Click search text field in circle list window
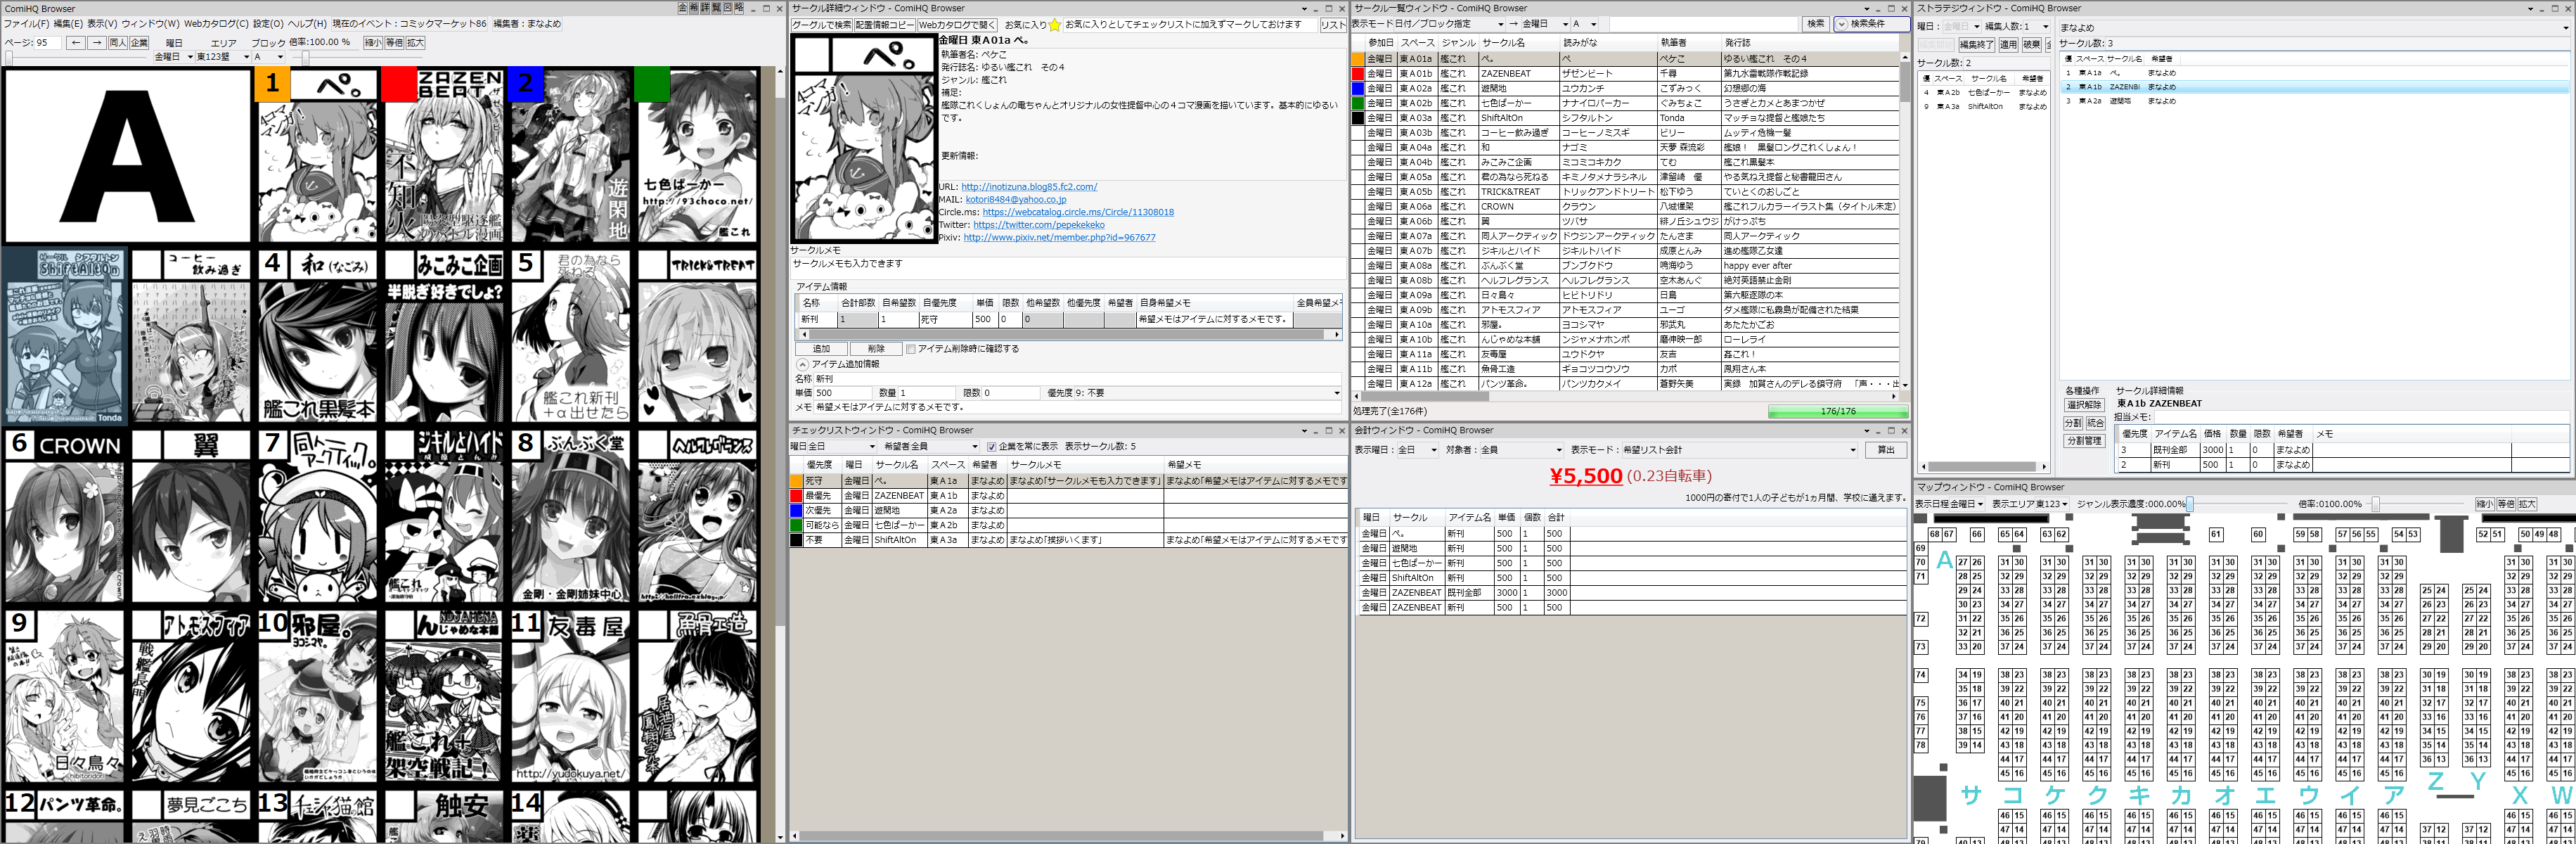The image size is (2576, 844). (x=1703, y=24)
